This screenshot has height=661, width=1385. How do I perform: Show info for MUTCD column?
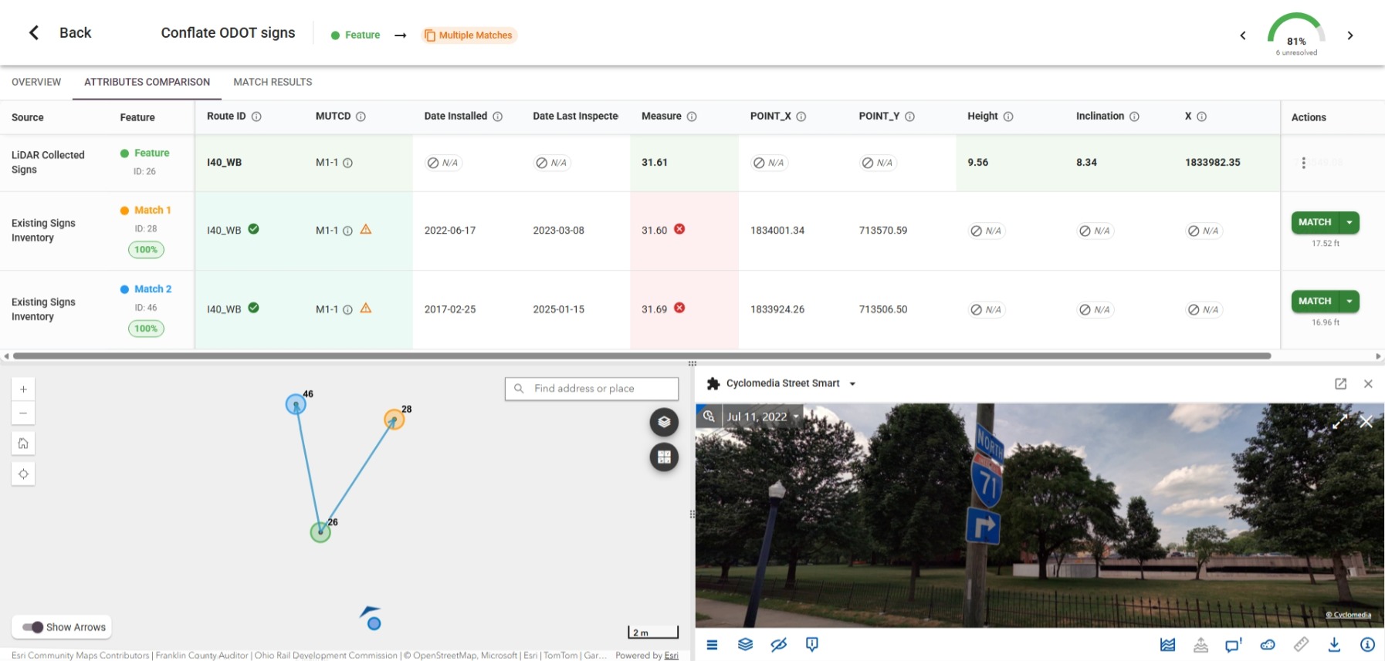(361, 116)
